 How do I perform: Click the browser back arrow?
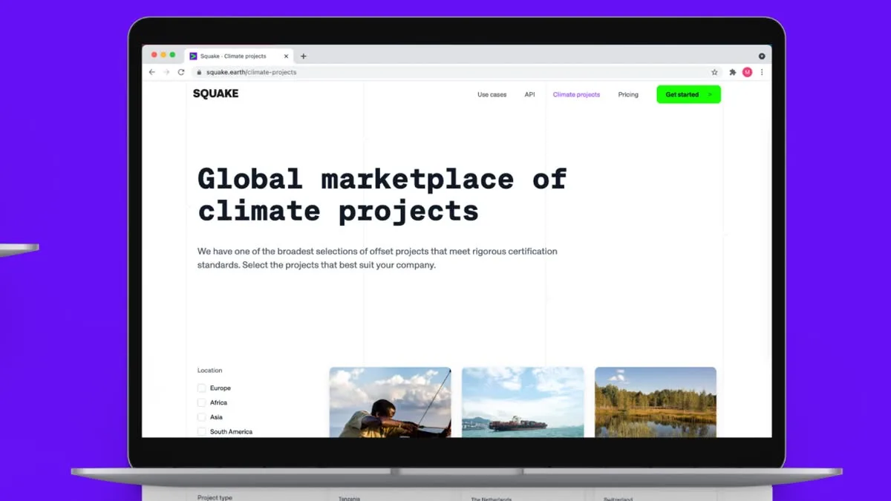(152, 72)
